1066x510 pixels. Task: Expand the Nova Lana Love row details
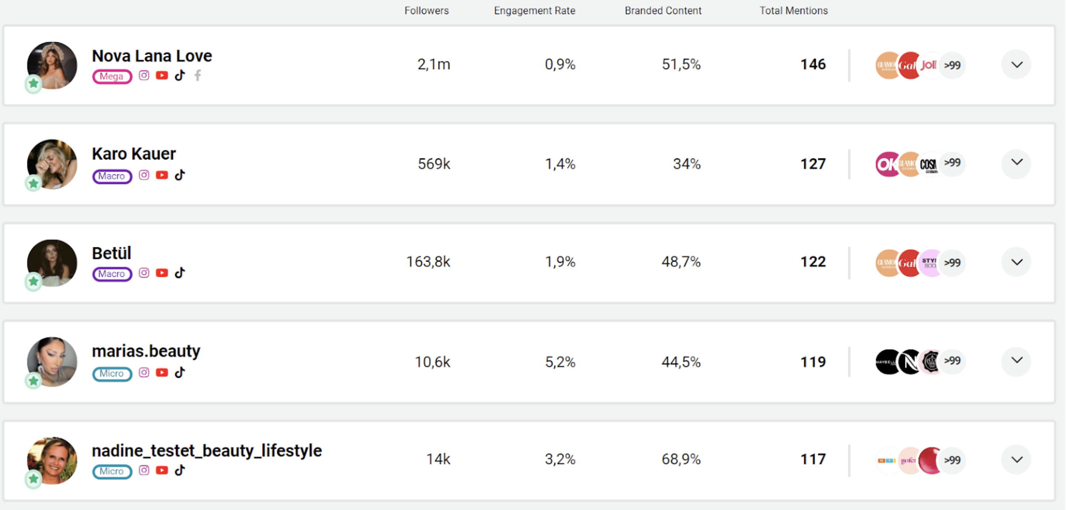[1016, 64]
